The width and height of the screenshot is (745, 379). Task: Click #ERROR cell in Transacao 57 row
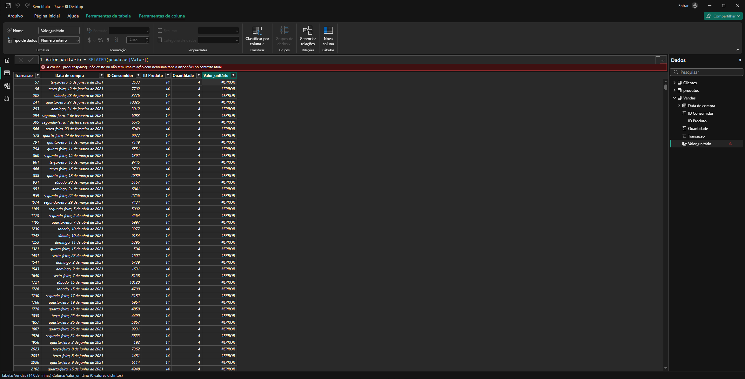click(219, 82)
